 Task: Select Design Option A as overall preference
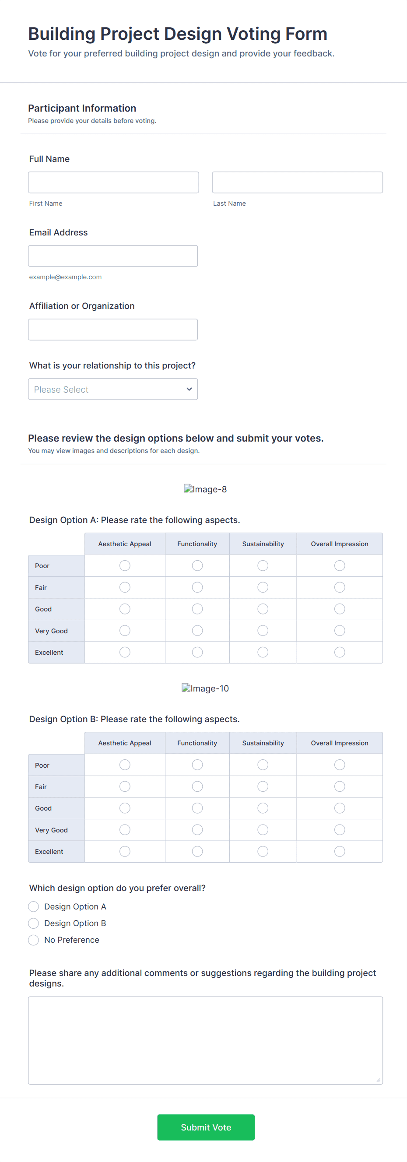tap(33, 906)
